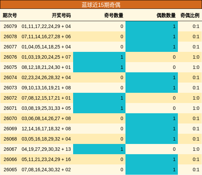Click period number 26076
202x175 pixels.
click(x=10, y=57)
